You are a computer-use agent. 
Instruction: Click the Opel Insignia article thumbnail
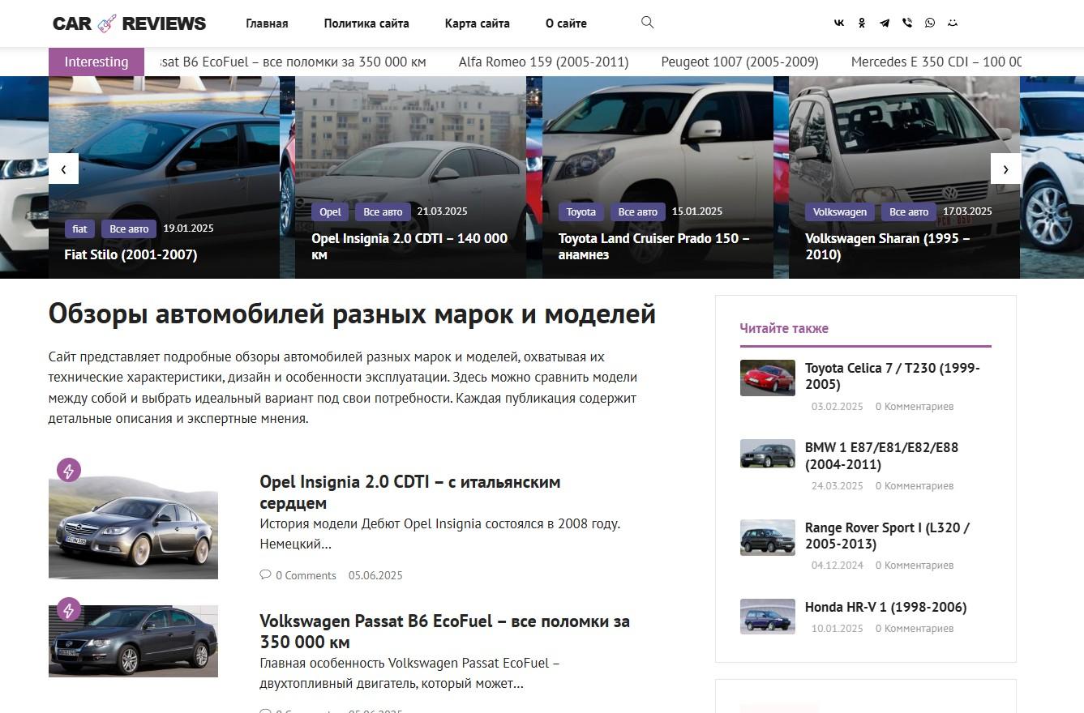click(x=133, y=527)
